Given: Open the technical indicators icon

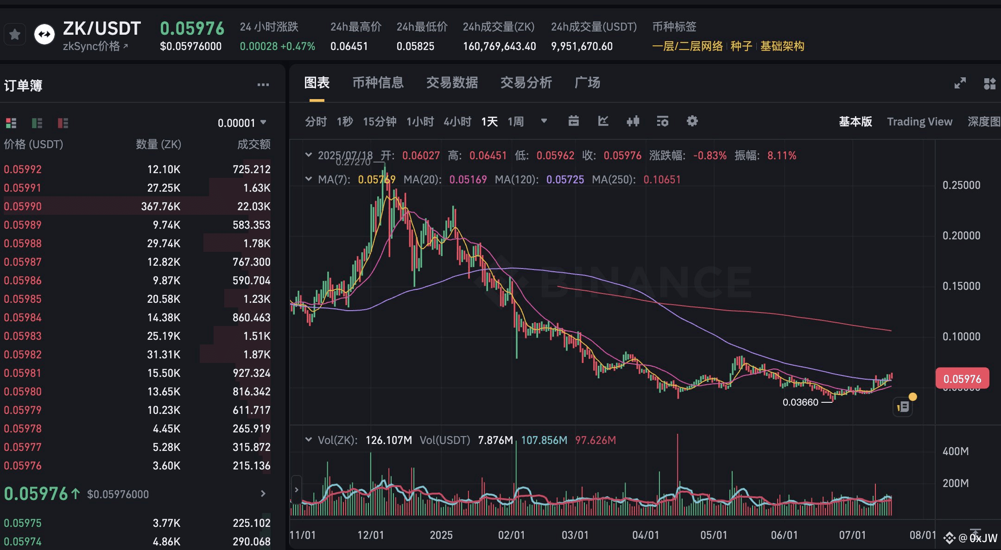Looking at the screenshot, I should [x=663, y=121].
